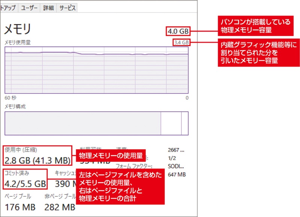Image resolution: width=300 pixels, height=217 pixels.
Task: Click the 3.4 GB graph maximum label
Action: point(181,42)
